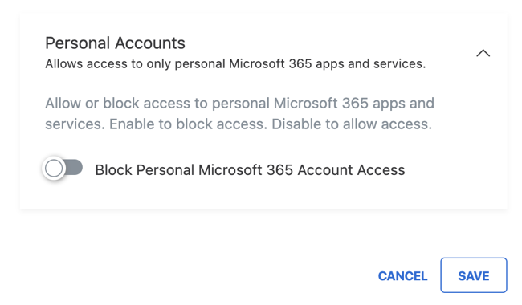The image size is (522, 305).
Task: Collapse the Personal Accounts section chevron
Action: pyautogui.click(x=483, y=53)
